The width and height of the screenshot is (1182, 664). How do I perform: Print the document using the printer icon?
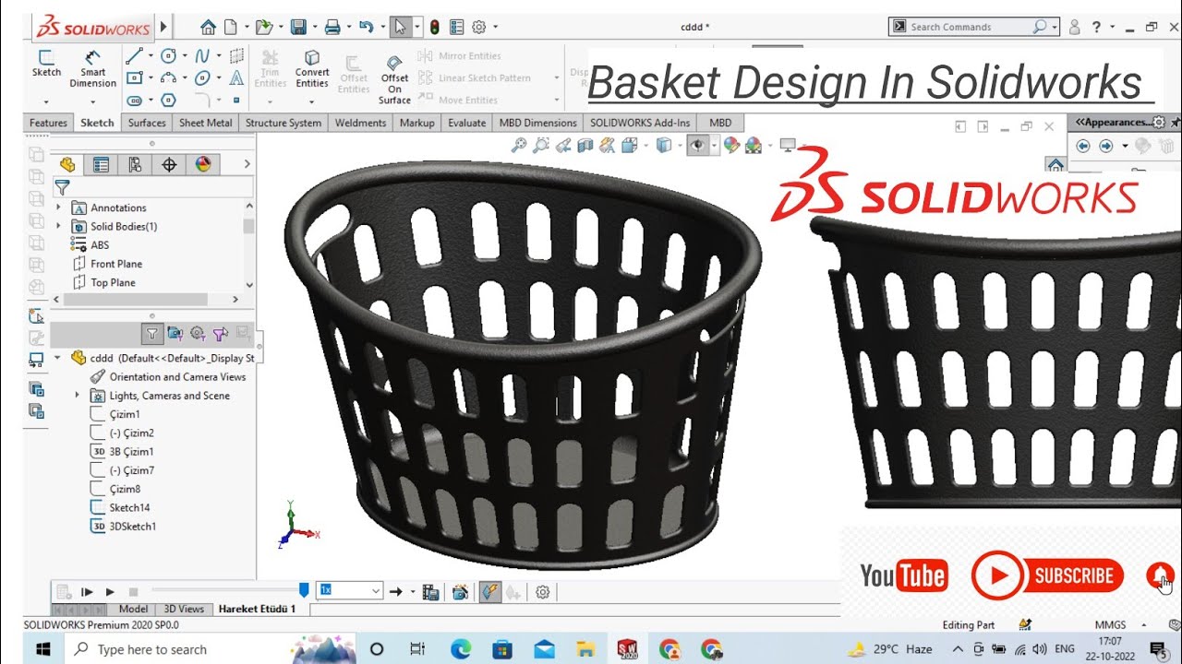click(x=332, y=27)
